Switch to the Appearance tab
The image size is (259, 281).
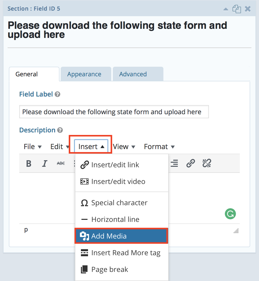click(84, 74)
